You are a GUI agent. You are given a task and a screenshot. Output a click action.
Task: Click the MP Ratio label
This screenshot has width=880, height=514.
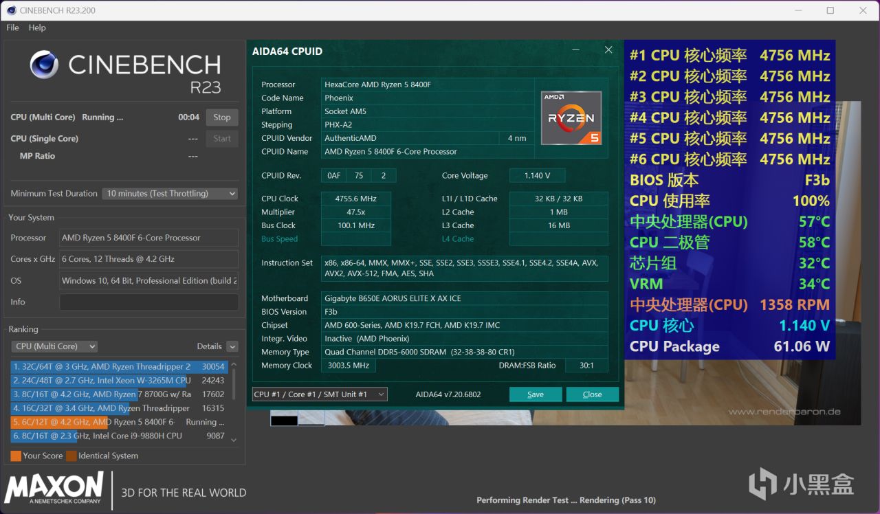pyautogui.click(x=37, y=156)
